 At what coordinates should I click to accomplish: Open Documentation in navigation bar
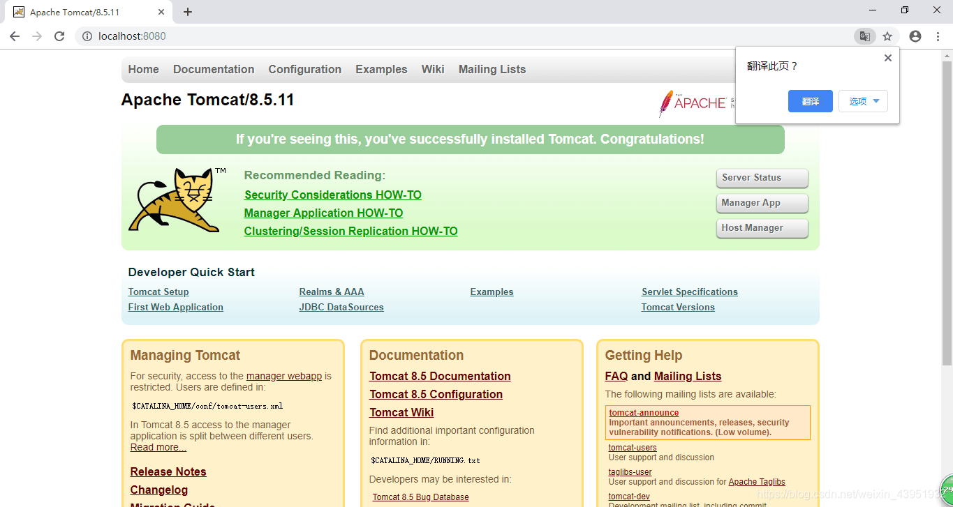tap(214, 69)
